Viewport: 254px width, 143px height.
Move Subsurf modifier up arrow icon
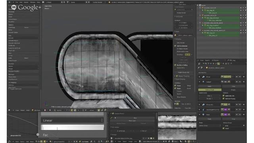[x=237, y=82]
